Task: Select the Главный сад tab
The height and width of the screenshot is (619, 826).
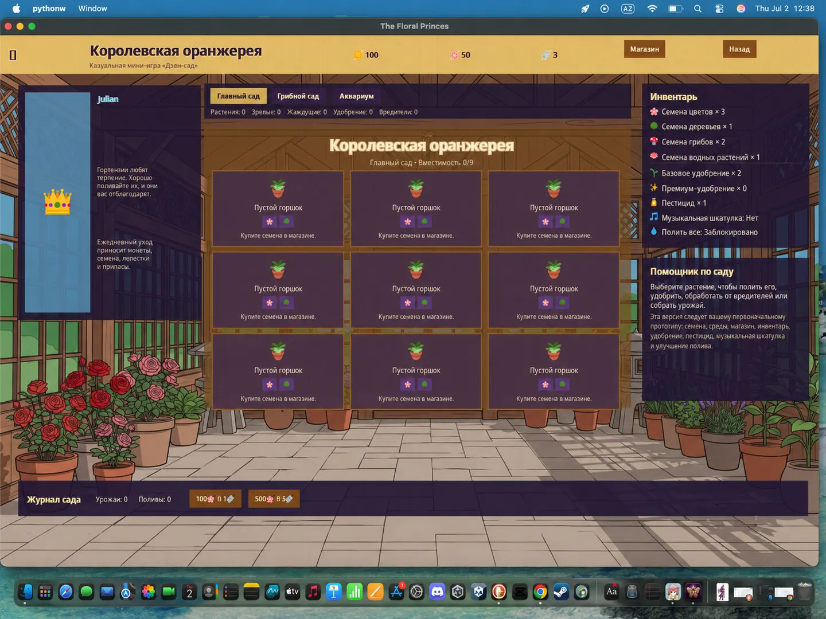Action: click(x=238, y=96)
